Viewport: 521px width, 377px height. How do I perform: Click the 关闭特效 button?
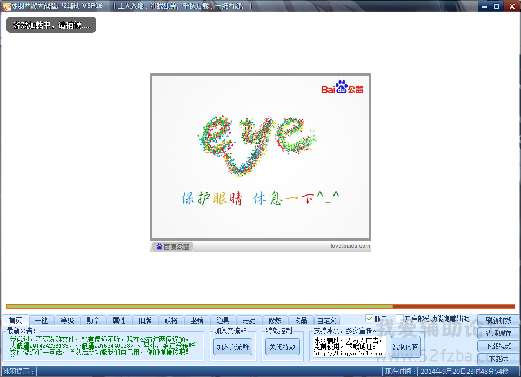pyautogui.click(x=283, y=347)
